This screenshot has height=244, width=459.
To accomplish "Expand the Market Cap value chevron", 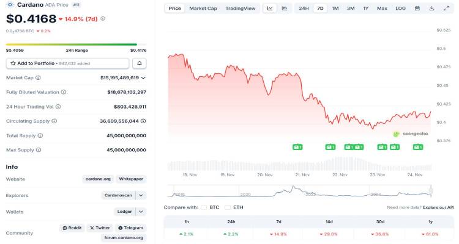I will [x=143, y=78].
